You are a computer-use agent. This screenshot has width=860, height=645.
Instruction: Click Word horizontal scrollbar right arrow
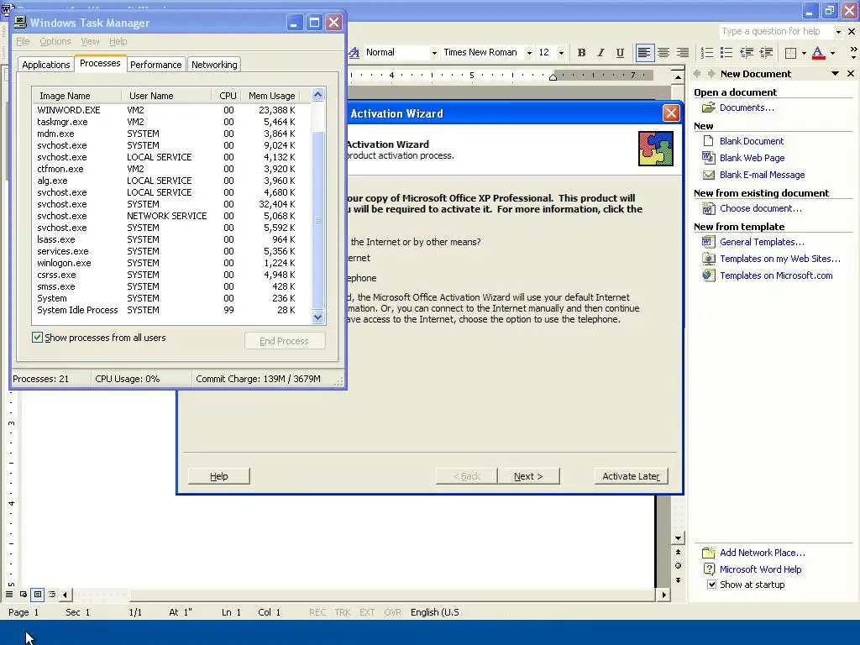click(x=663, y=595)
